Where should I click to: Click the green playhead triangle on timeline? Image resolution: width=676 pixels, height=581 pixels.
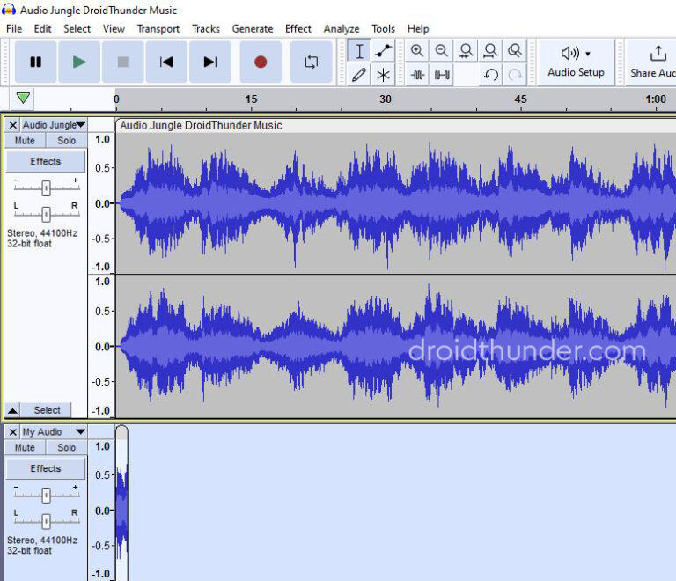coord(23,99)
